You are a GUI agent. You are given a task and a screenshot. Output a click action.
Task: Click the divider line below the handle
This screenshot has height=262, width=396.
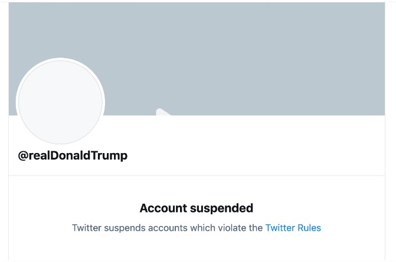tap(197, 175)
